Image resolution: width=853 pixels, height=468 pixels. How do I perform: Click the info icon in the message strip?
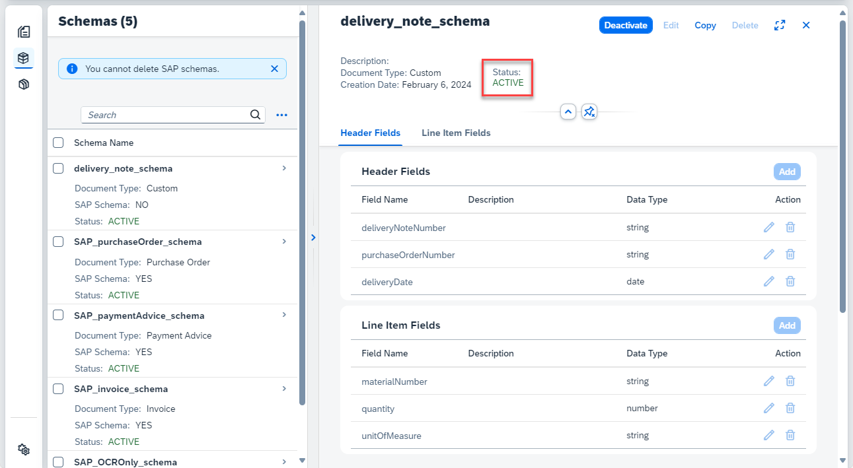73,69
